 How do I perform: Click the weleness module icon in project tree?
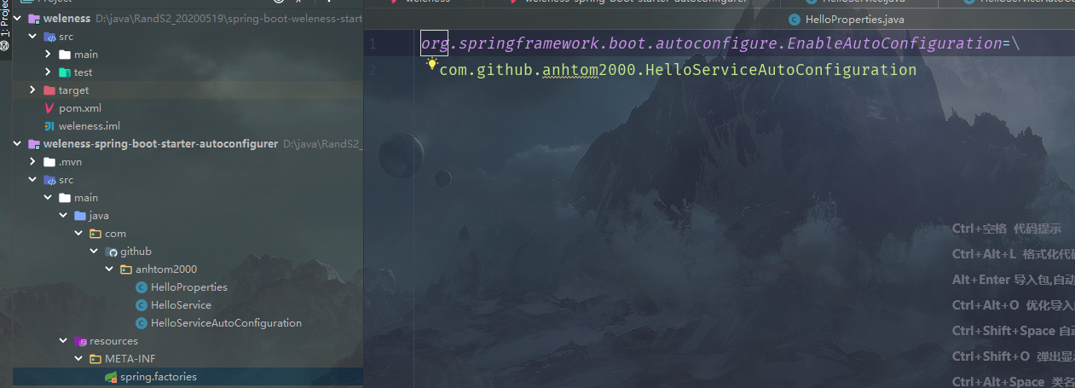coord(34,19)
